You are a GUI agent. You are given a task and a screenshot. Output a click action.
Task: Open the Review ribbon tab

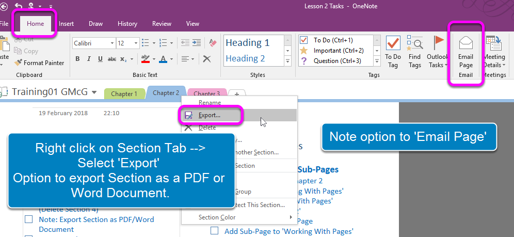click(162, 24)
